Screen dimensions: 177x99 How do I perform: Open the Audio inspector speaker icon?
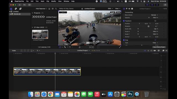click(x=129, y=9)
